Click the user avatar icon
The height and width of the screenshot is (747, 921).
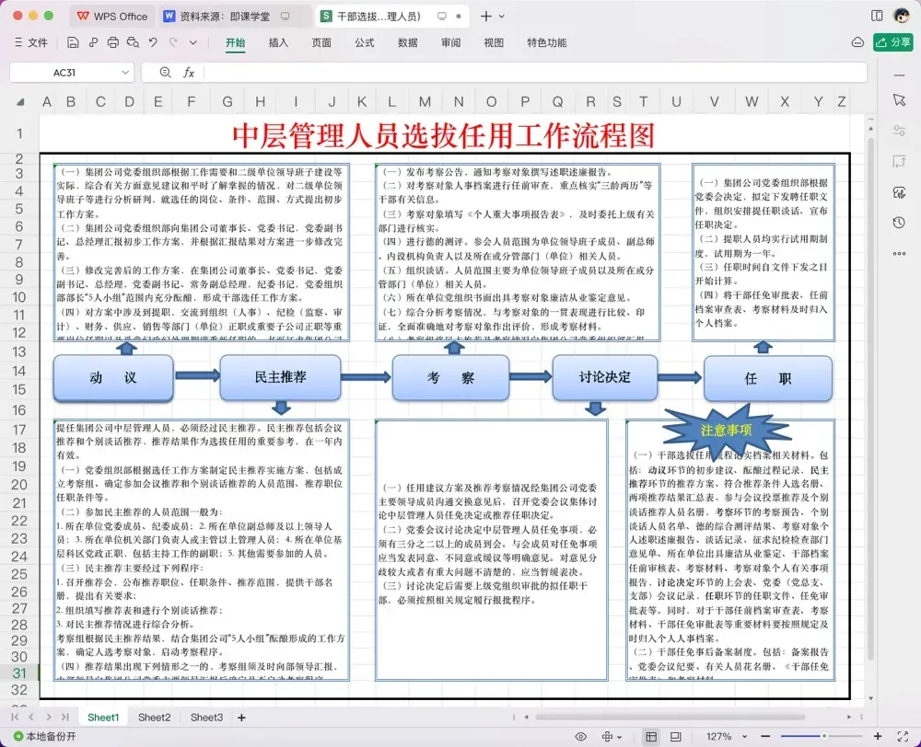point(902,16)
